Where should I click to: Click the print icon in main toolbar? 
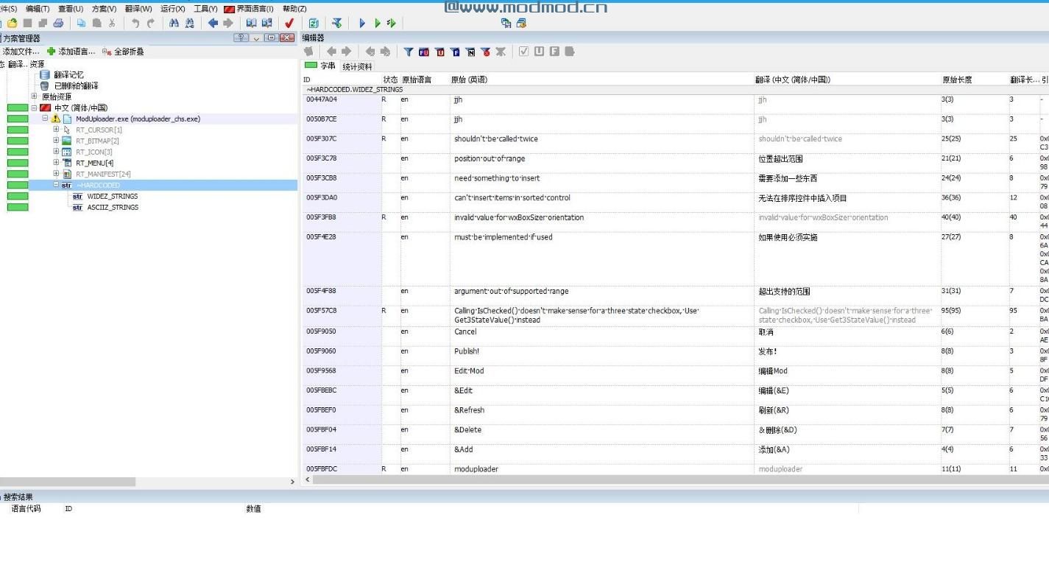[x=58, y=24]
